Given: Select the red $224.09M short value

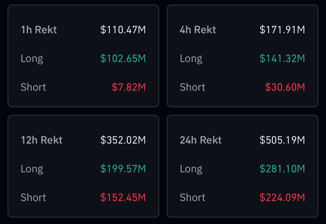Looking at the screenshot, I should pos(282,198).
